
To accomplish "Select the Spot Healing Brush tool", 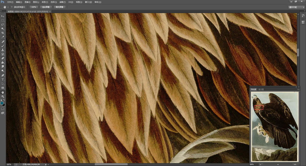I will tap(3, 42).
